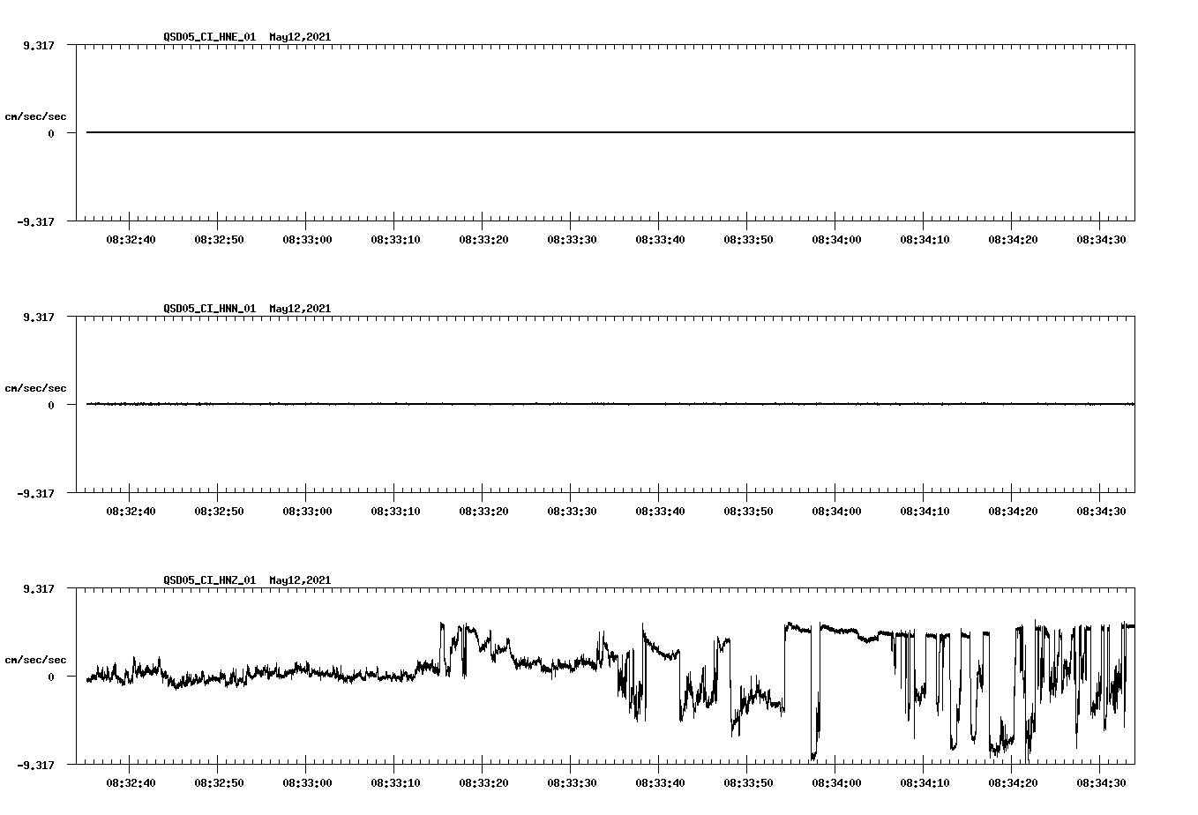Click the May12,2021 date beside HNZ title
1198x815 pixels.
(x=298, y=581)
